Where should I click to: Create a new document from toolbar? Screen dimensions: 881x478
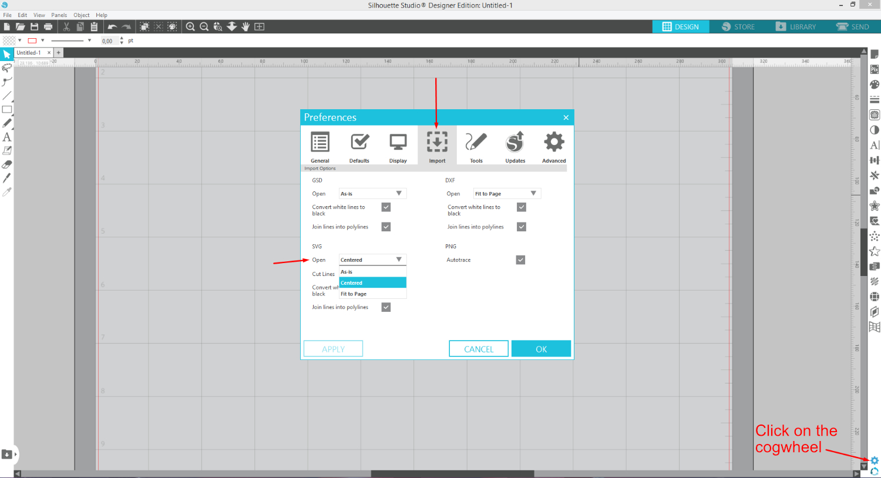click(x=6, y=26)
